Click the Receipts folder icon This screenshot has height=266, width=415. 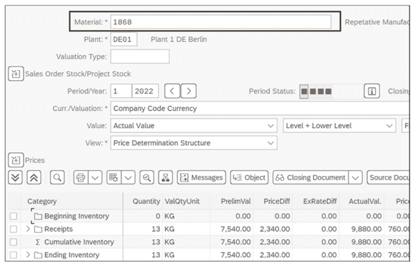[39, 229]
